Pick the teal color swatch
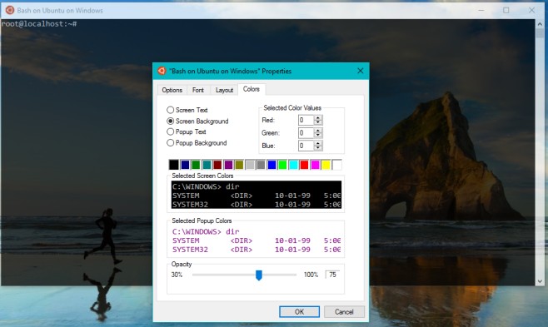Screen dimensions: 548x327 pyautogui.click(x=207, y=165)
